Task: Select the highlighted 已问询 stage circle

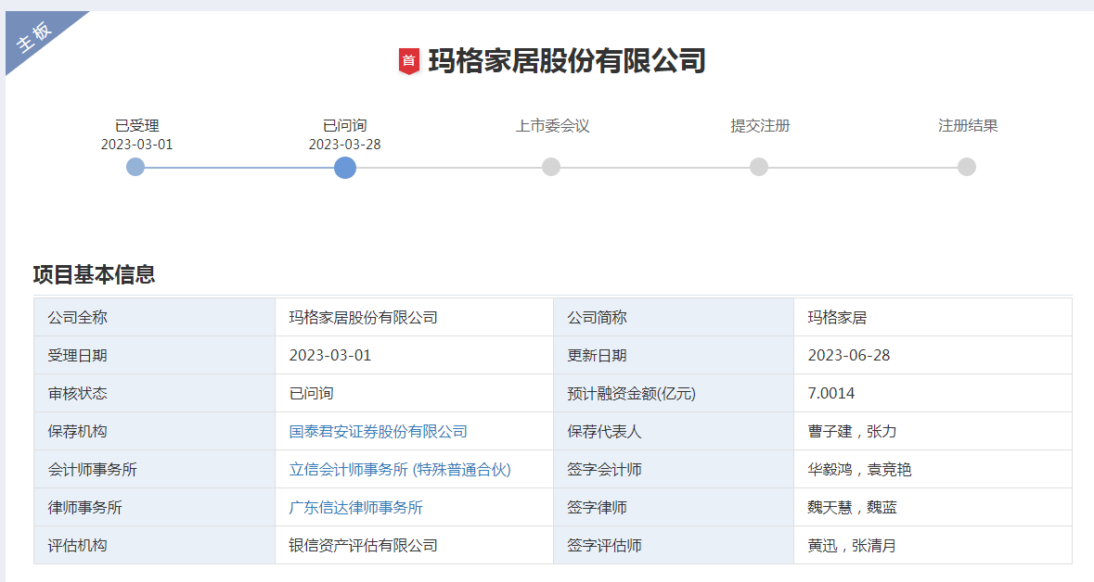Action: (345, 167)
